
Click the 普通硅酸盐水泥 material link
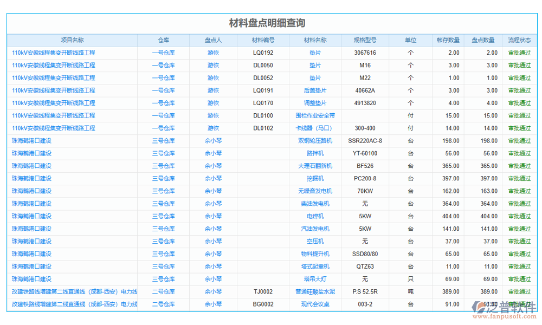315,291
